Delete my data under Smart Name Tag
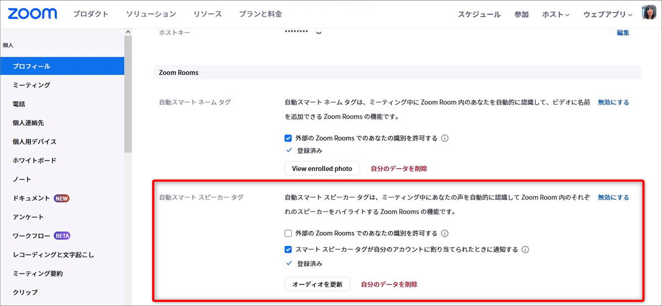The width and height of the screenshot is (662, 306). pos(399,169)
